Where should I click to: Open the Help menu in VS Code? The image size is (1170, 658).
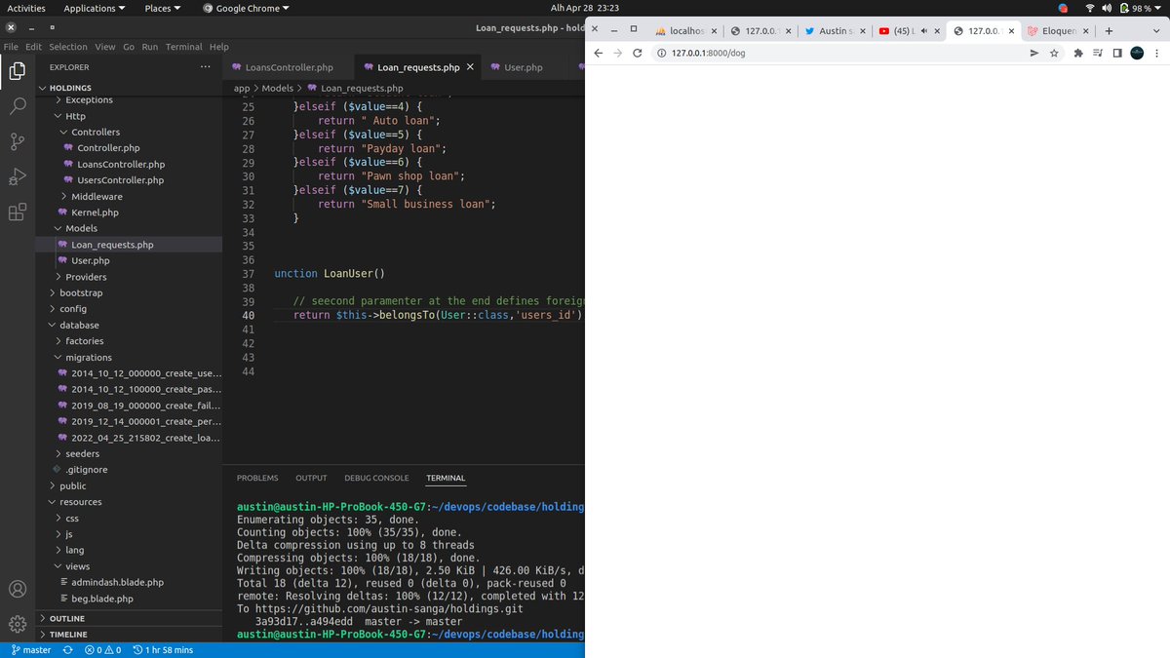(219, 47)
